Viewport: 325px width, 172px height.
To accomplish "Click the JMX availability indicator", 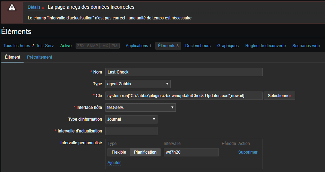I will pos(104,46).
